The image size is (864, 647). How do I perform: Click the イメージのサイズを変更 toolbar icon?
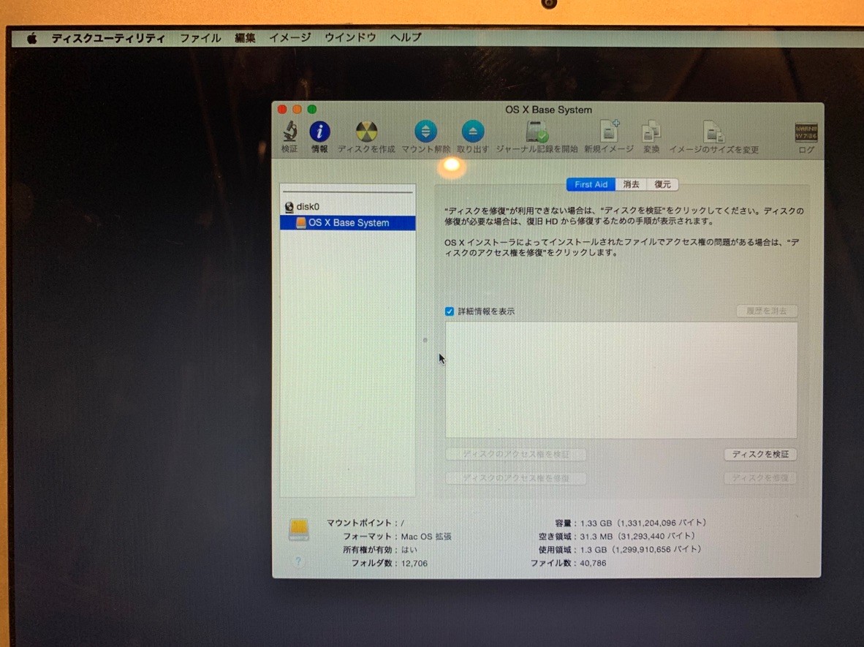[713, 132]
